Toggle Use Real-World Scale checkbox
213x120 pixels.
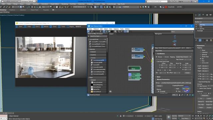[156, 61]
